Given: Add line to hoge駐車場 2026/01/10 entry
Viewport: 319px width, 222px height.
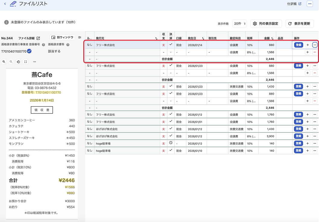Looking at the screenshot, I should tap(308, 151).
